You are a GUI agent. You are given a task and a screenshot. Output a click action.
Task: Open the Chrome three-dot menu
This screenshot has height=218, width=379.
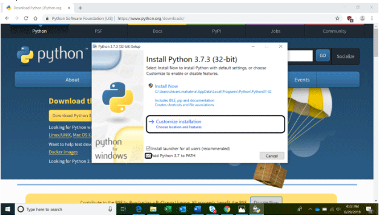(x=372, y=18)
